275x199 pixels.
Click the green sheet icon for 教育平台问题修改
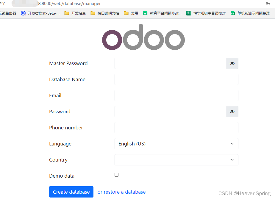[145, 13]
